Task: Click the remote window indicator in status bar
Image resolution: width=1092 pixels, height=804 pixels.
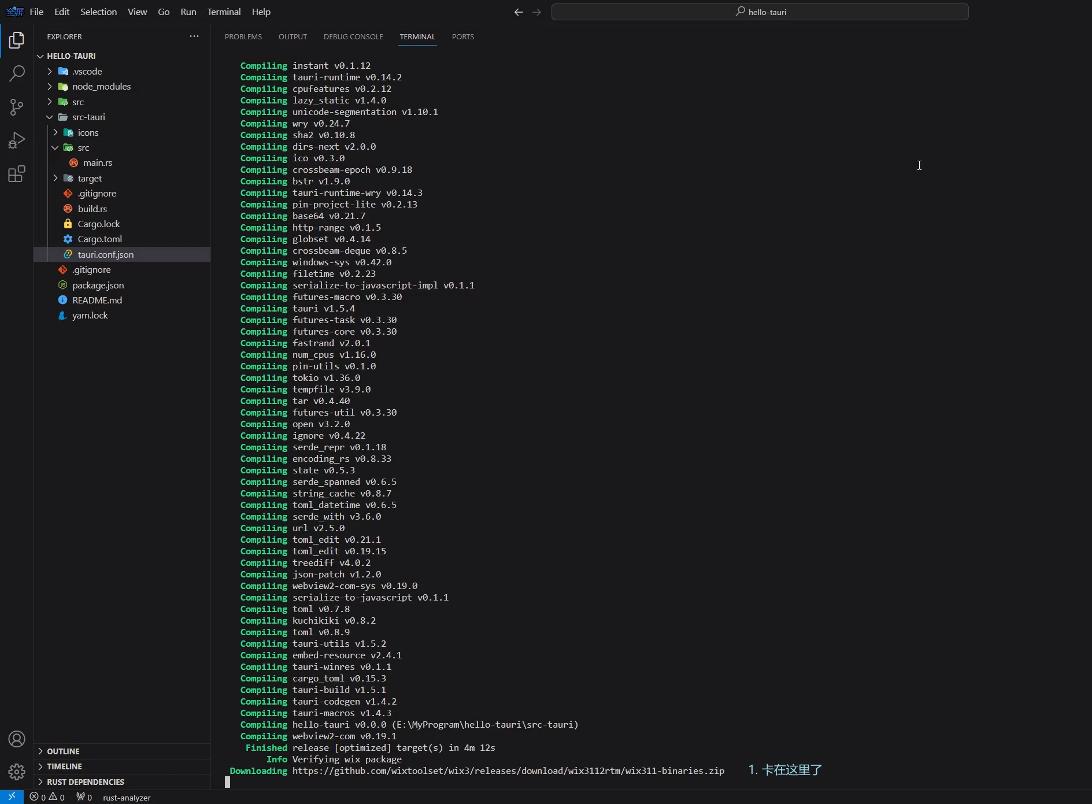Action: [12, 797]
